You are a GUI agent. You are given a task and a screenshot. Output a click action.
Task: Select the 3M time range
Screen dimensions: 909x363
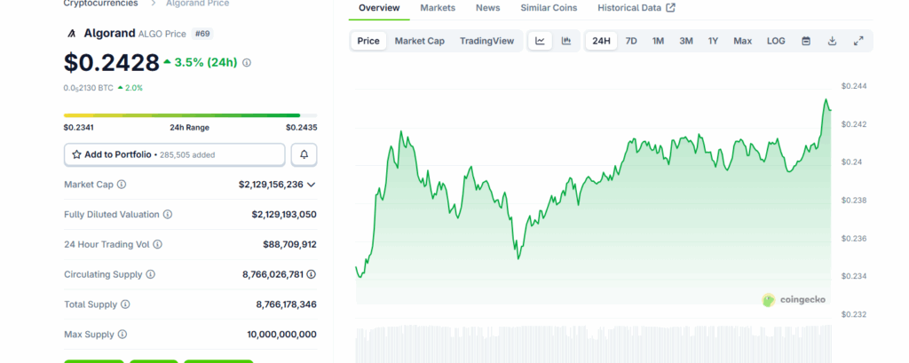tap(686, 41)
